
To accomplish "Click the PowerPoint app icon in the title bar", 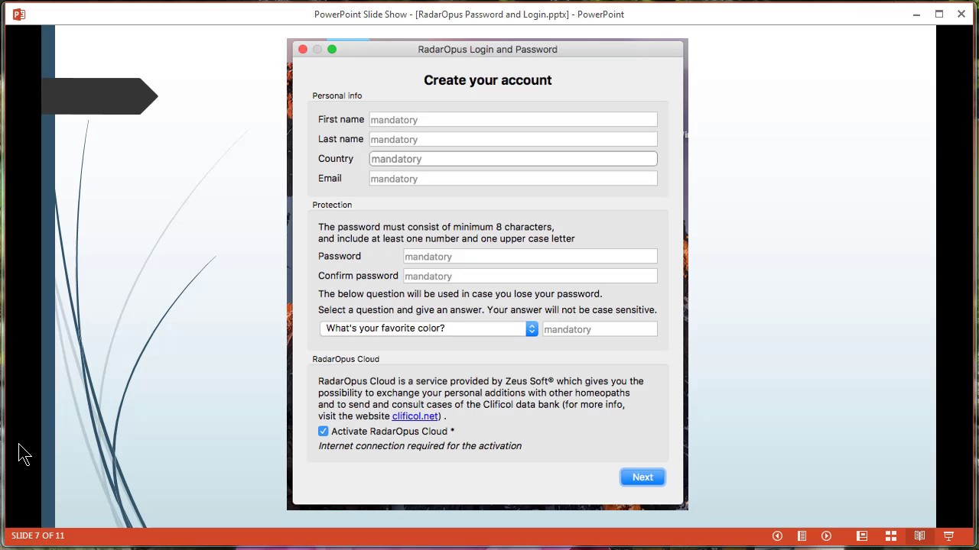I will tap(19, 14).
